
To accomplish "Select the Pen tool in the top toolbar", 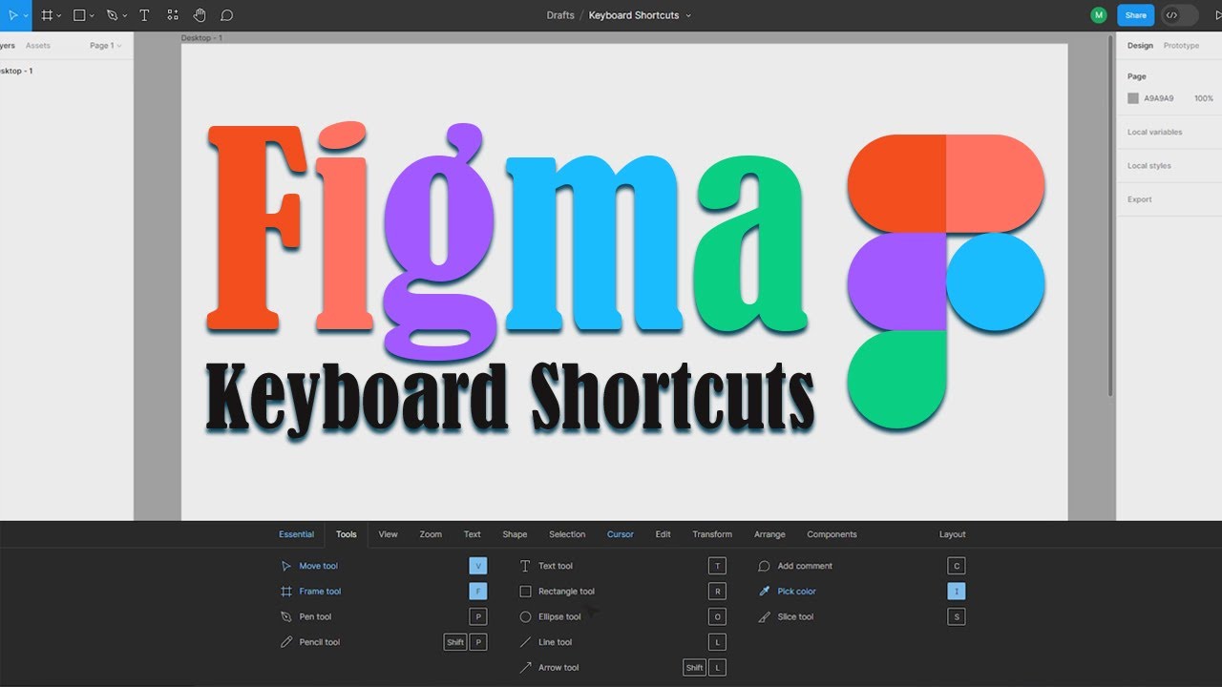I will pyautogui.click(x=112, y=15).
